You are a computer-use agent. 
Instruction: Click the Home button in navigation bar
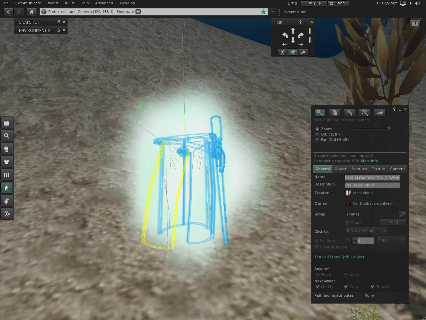(32, 12)
